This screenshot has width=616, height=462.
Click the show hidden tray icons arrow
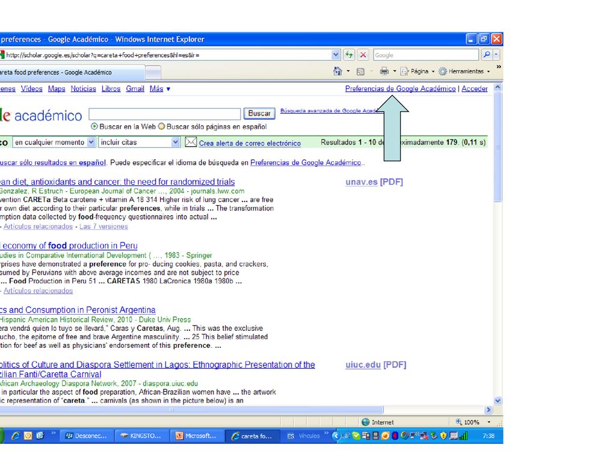click(335, 436)
